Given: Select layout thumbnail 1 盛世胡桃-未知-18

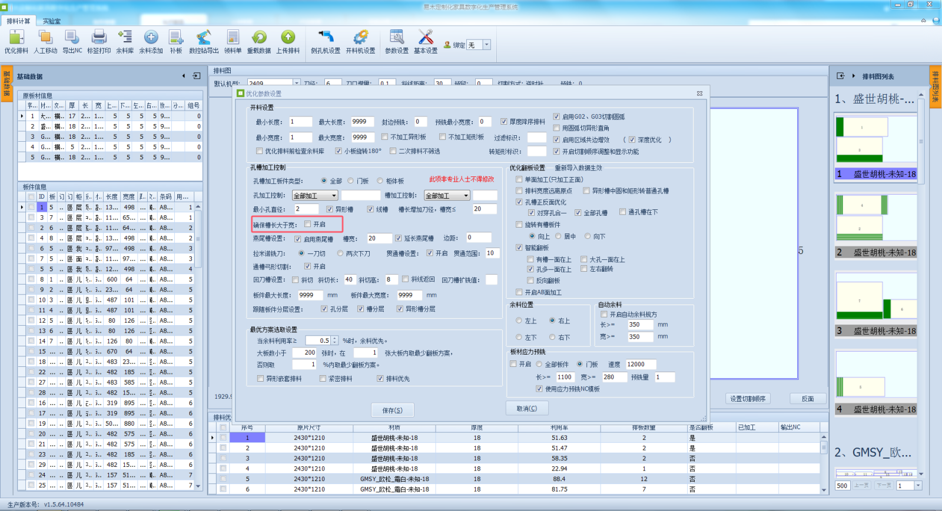Looking at the screenshot, I should click(x=876, y=147).
